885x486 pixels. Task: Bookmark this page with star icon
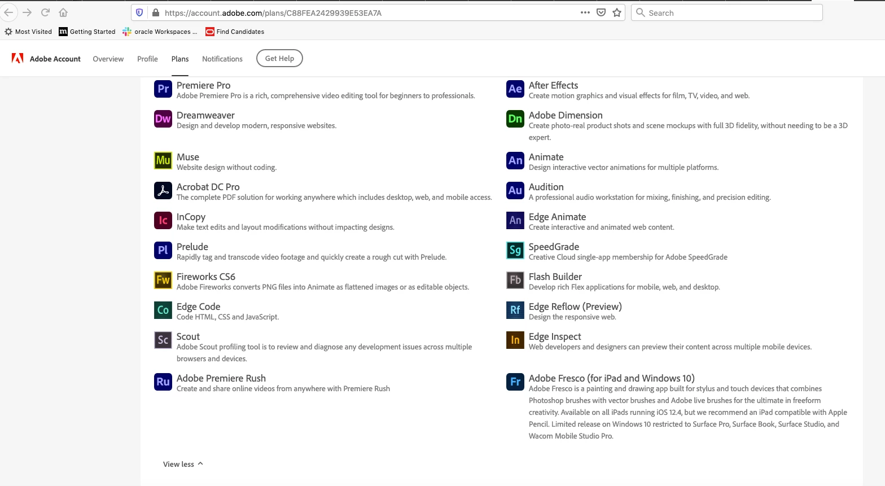617,12
